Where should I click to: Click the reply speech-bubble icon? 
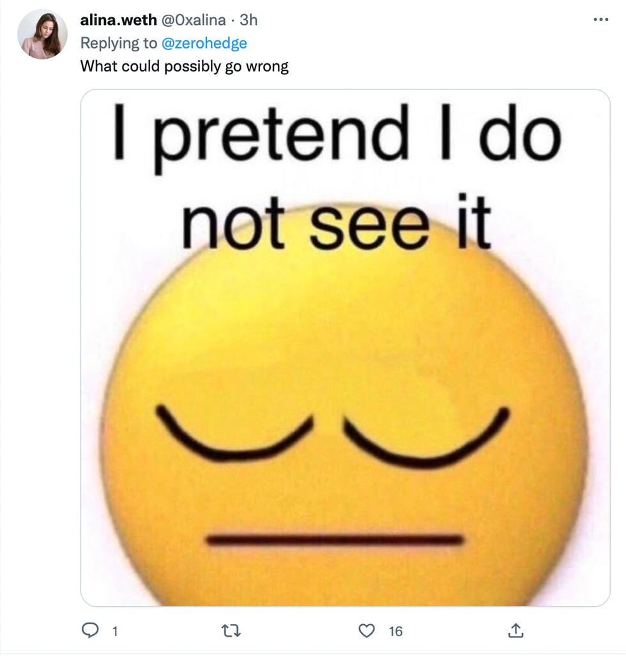pos(90,631)
